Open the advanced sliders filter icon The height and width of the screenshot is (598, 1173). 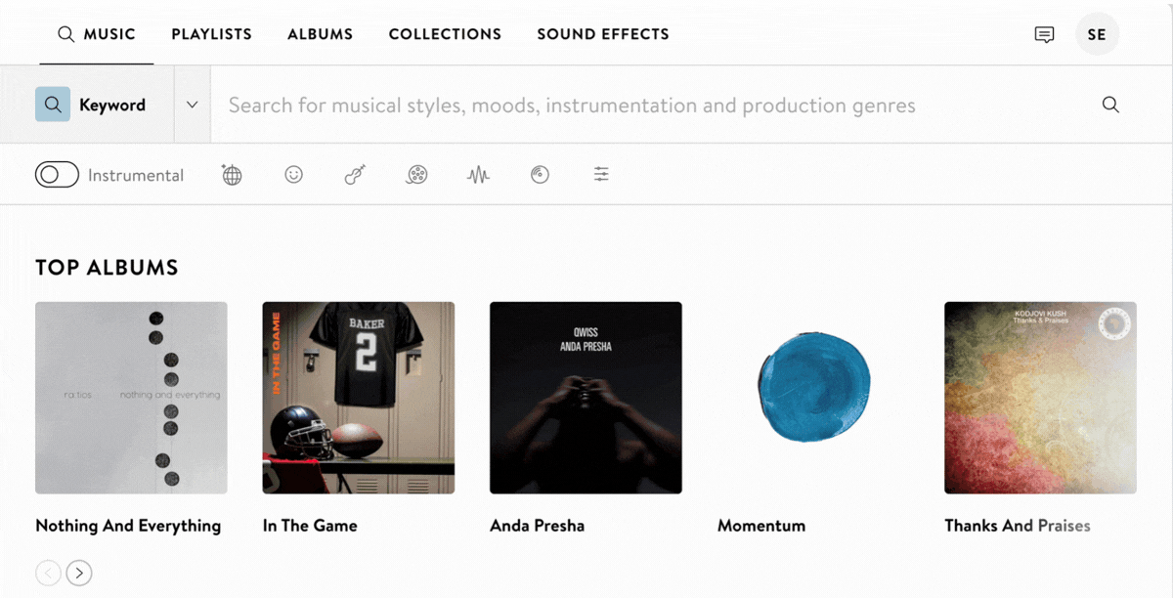click(601, 175)
